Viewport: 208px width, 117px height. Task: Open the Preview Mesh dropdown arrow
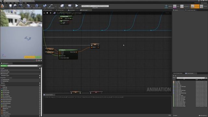click(24, 6)
